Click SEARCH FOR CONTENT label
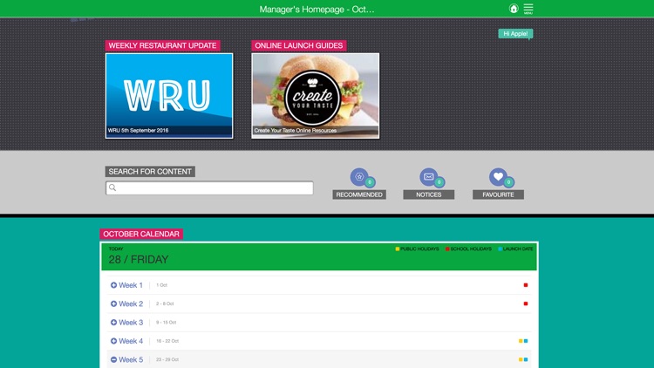Viewport: 654px width, 368px height. pyautogui.click(x=150, y=172)
